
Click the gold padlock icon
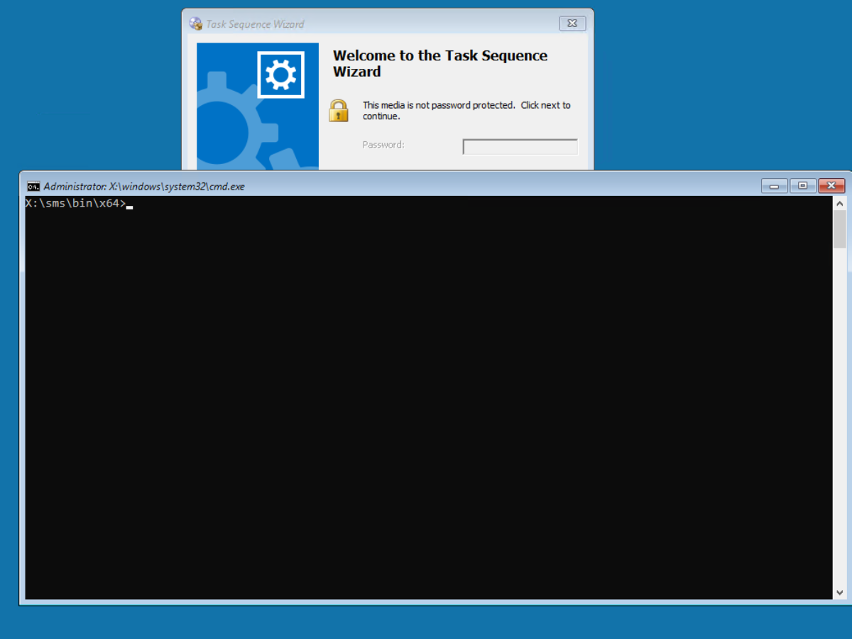(x=339, y=111)
